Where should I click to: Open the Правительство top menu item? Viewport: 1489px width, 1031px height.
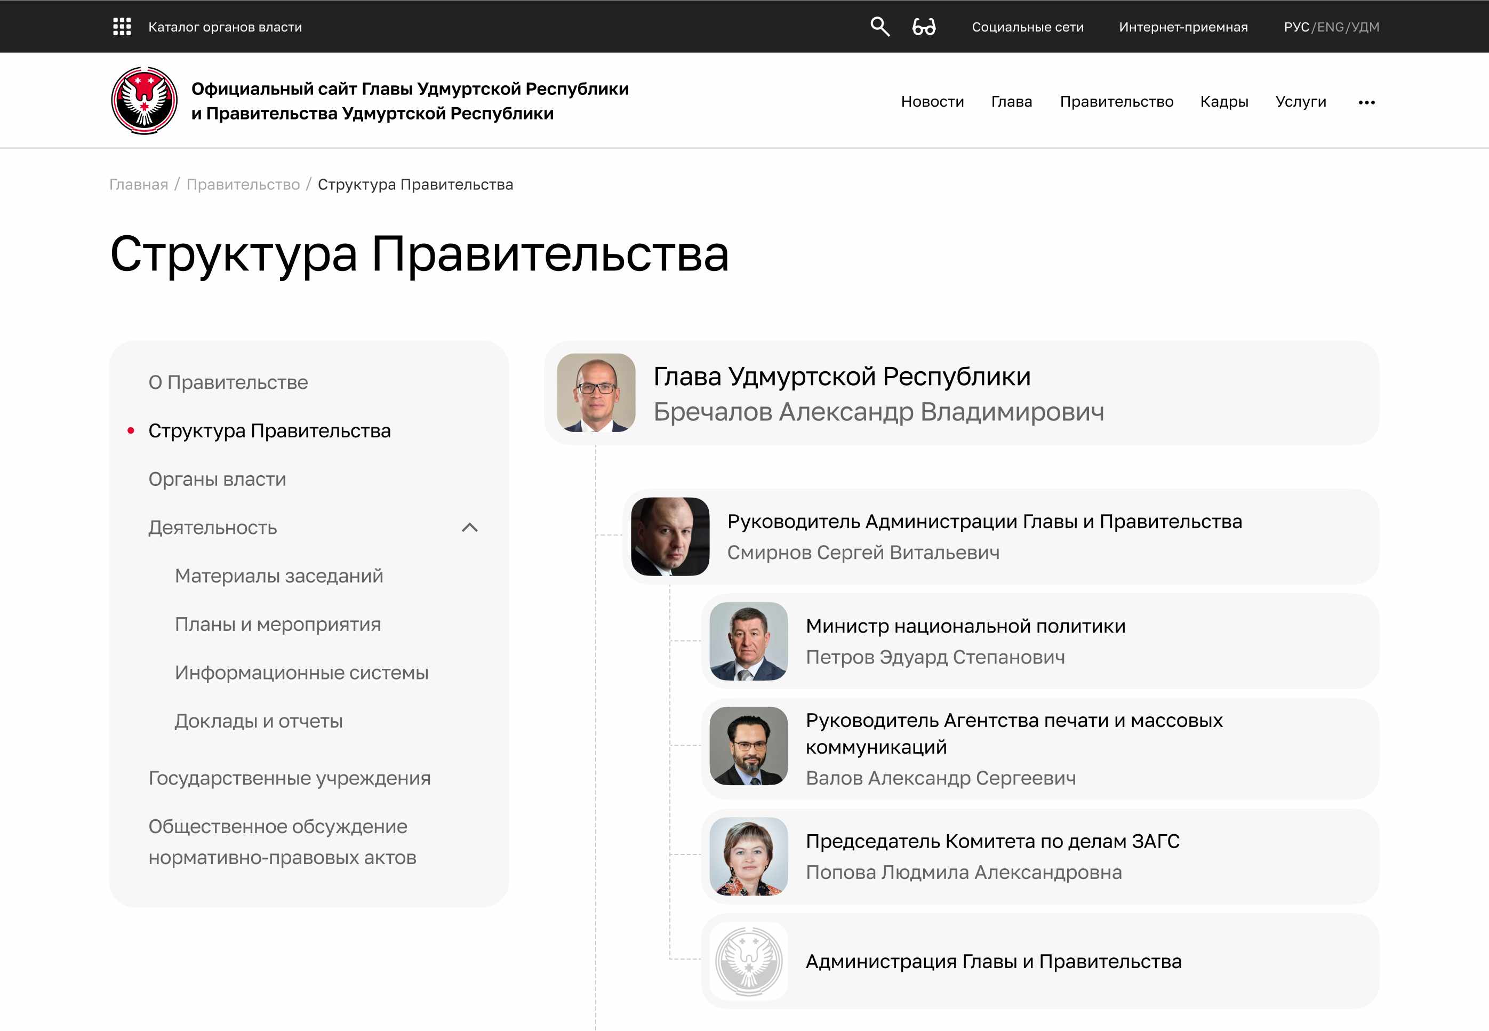coord(1116,101)
